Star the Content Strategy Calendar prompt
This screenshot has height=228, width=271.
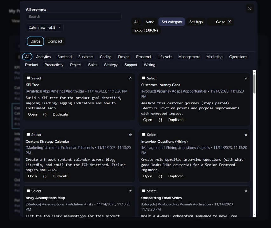[x=130, y=135]
